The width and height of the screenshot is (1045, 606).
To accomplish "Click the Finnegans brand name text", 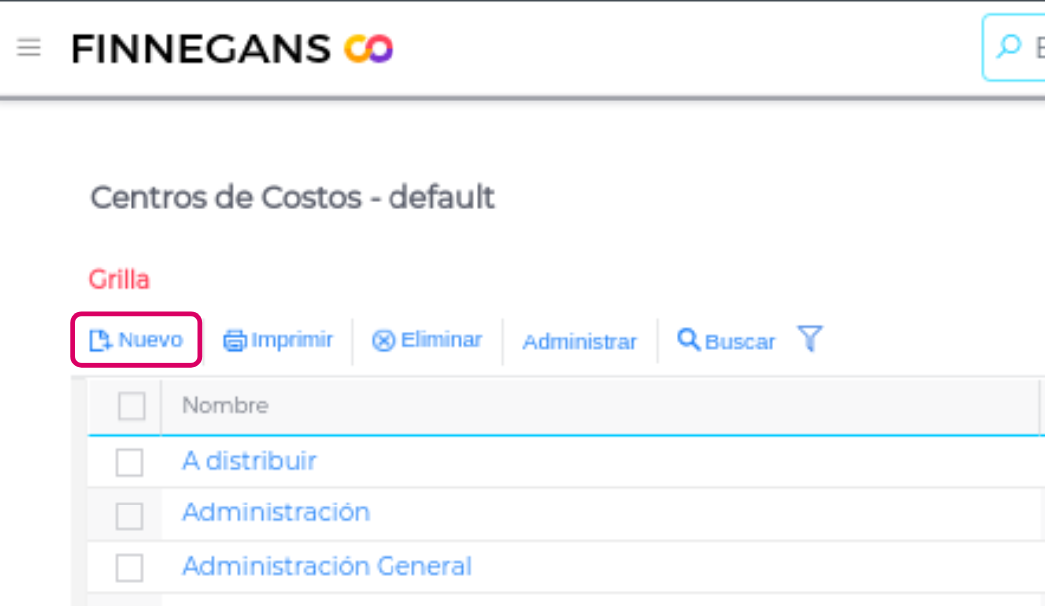I will click(200, 48).
